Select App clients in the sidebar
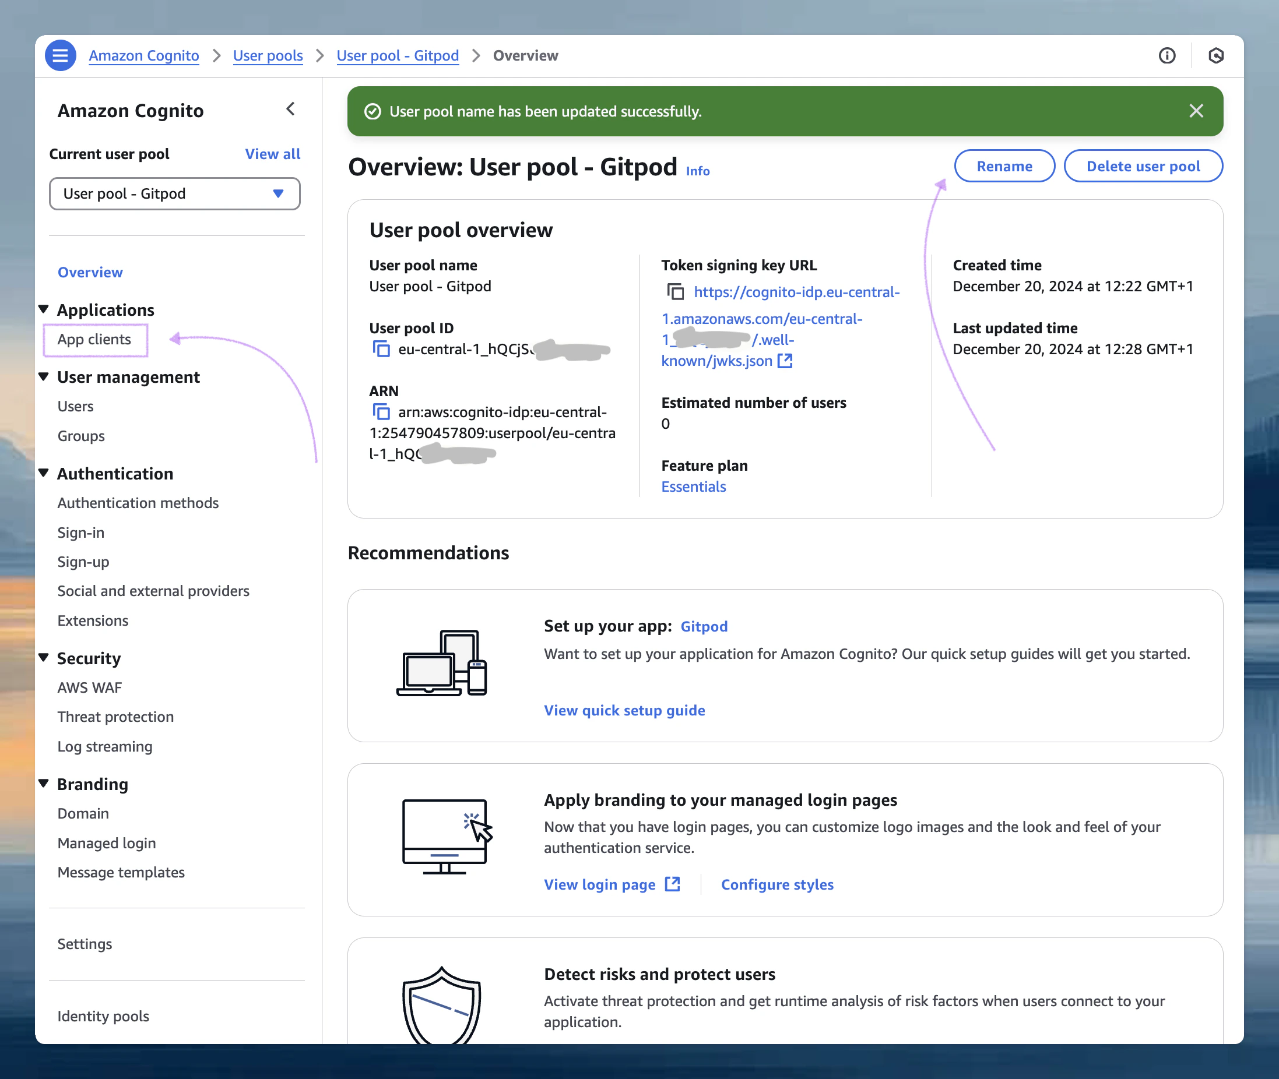The height and width of the screenshot is (1079, 1279). coord(95,340)
